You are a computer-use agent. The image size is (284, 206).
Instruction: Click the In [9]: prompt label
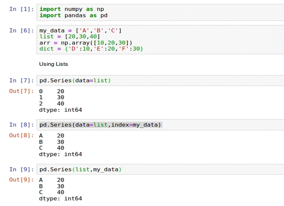click(21, 169)
